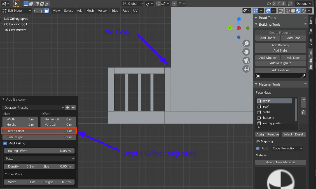The height and width of the screenshot is (189, 316).
Task: Delete face map with trash icon
Action: click(304, 112)
